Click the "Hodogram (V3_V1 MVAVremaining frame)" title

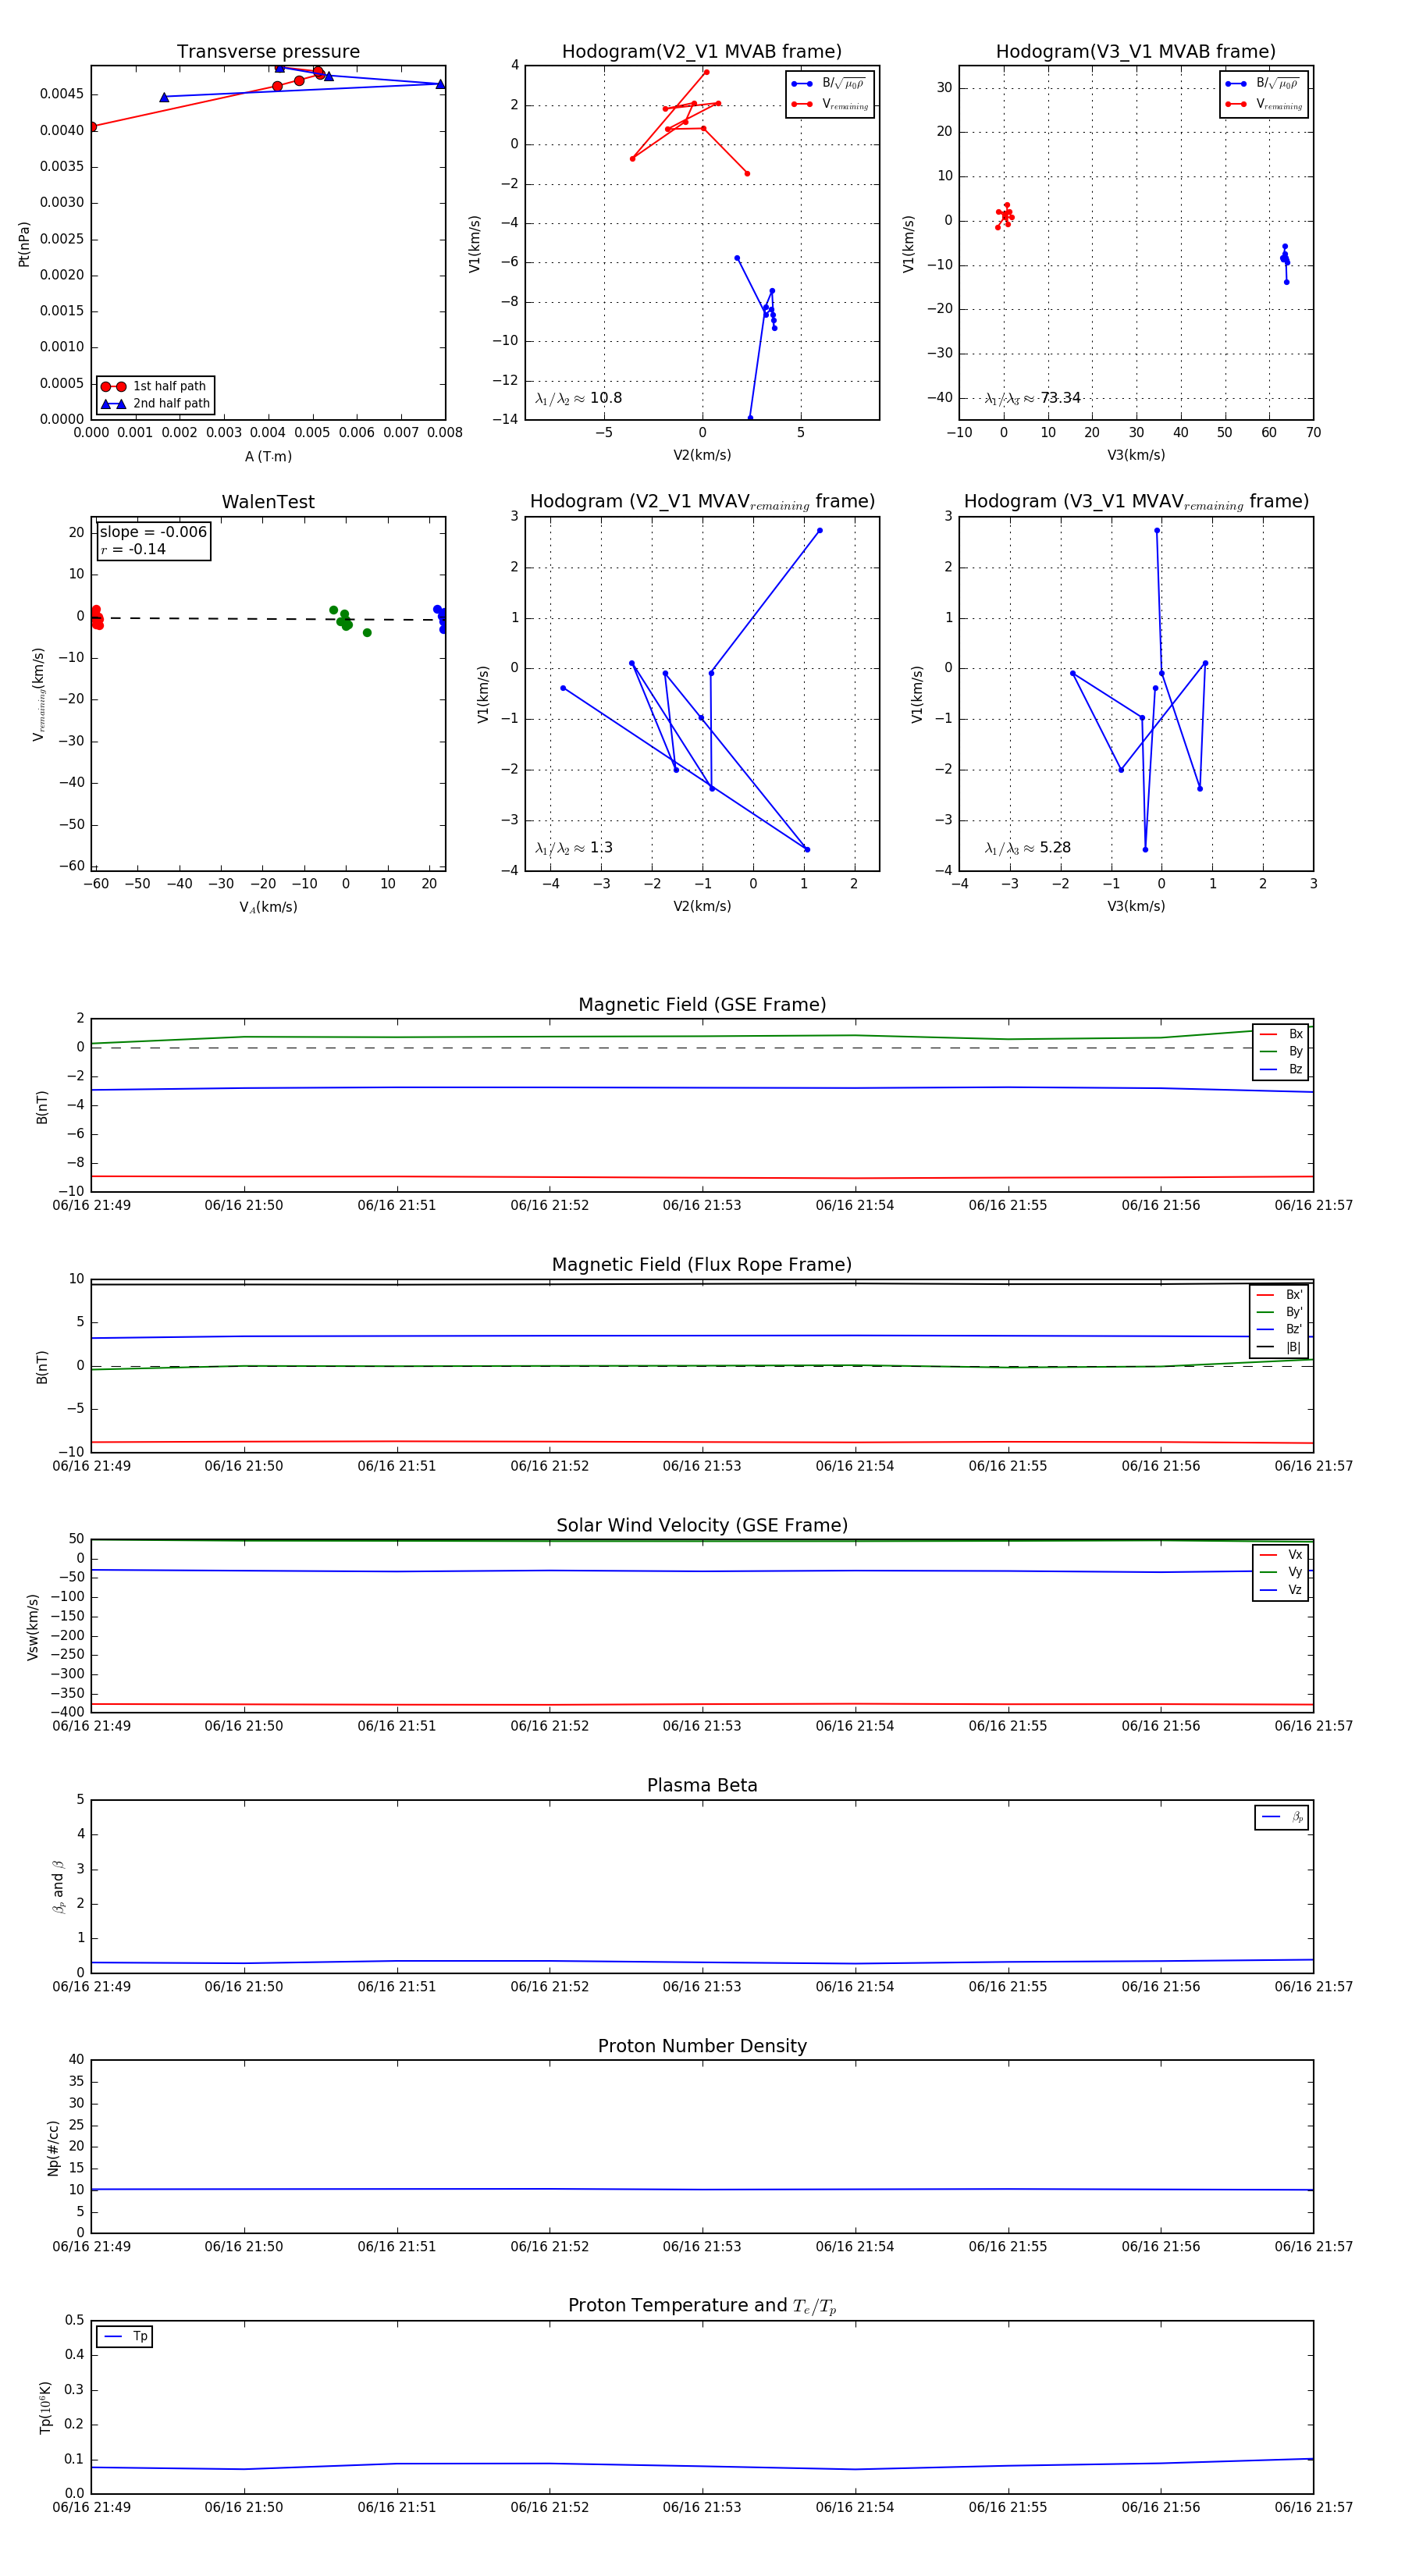point(1136,502)
